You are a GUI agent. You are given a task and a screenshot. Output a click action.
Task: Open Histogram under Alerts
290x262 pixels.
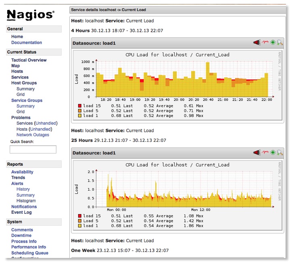click(x=26, y=201)
